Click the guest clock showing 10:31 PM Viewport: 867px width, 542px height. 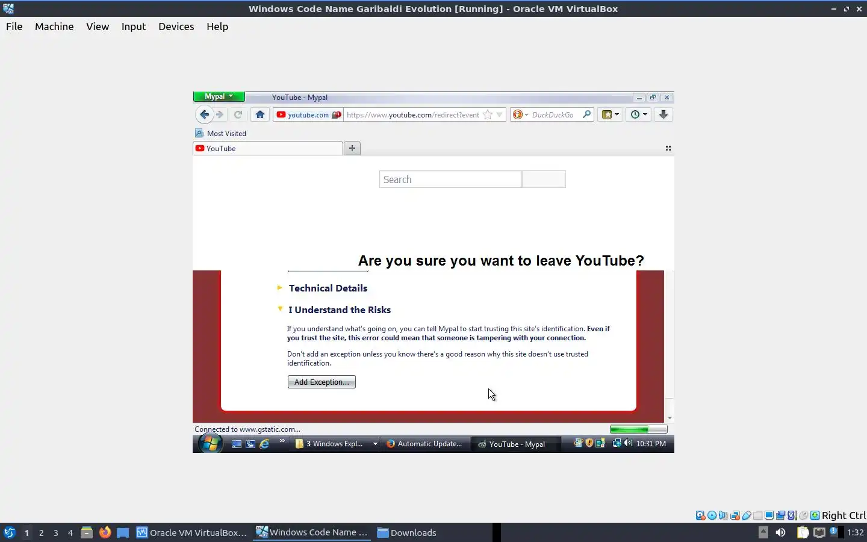tap(651, 443)
